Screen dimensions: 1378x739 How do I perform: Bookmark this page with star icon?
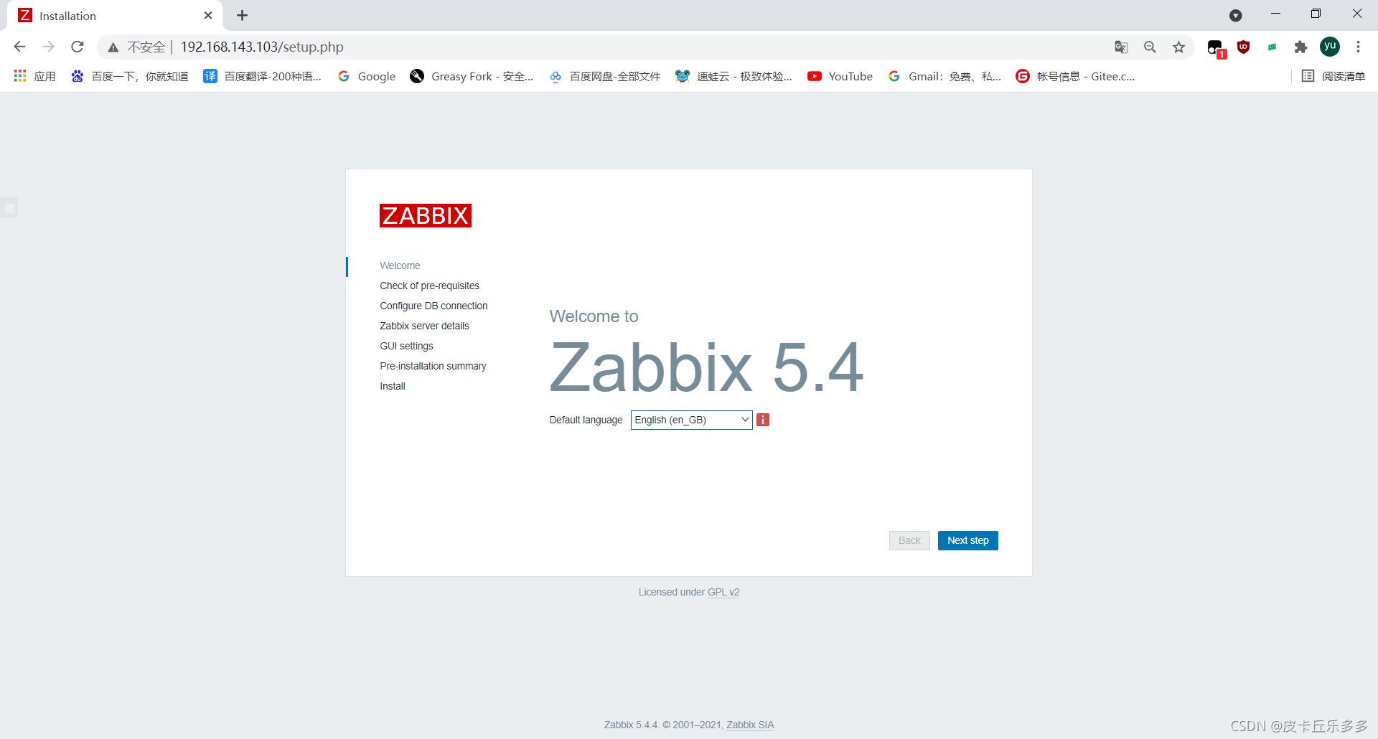coord(1178,47)
